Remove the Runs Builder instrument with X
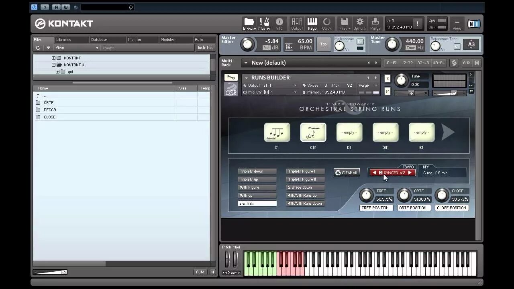 [x=471, y=75]
